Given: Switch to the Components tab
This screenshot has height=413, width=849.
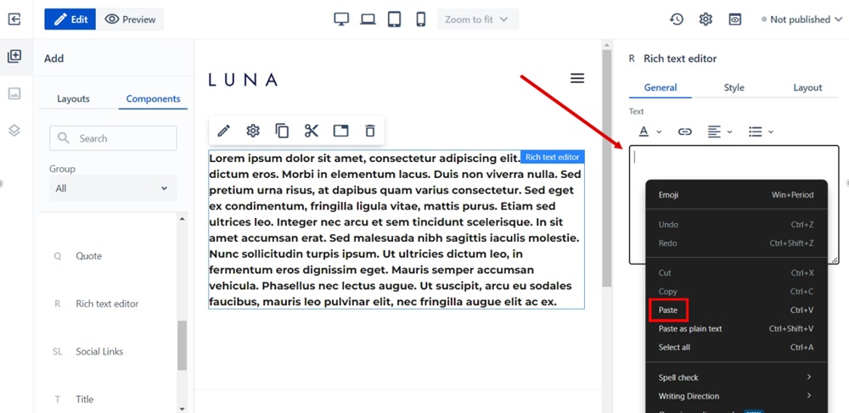Looking at the screenshot, I should (153, 99).
